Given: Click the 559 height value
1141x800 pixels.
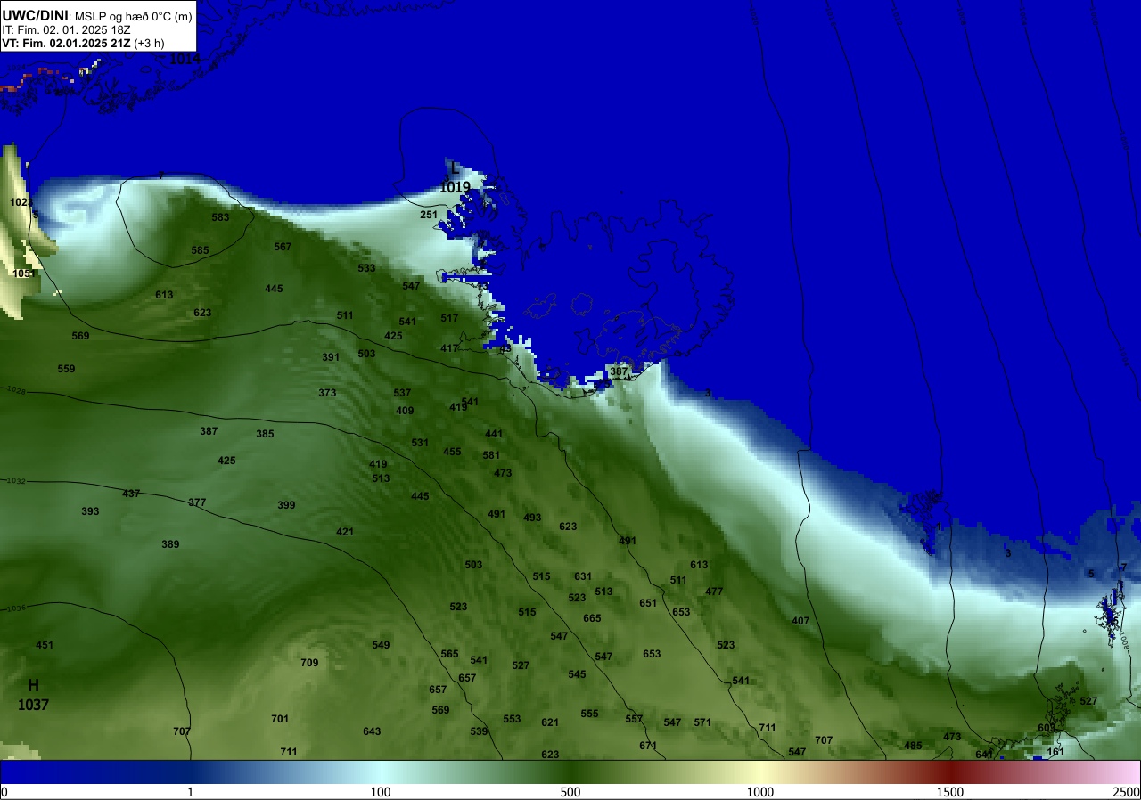Looking at the screenshot, I should click(x=66, y=369).
